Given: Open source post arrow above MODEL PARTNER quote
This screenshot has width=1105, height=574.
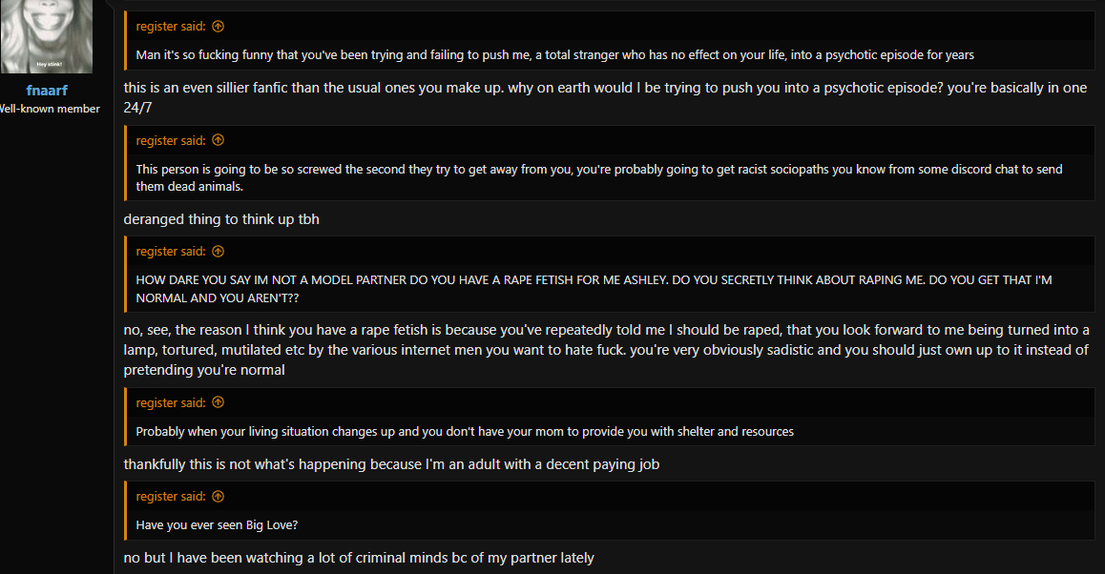Looking at the screenshot, I should 218,252.
